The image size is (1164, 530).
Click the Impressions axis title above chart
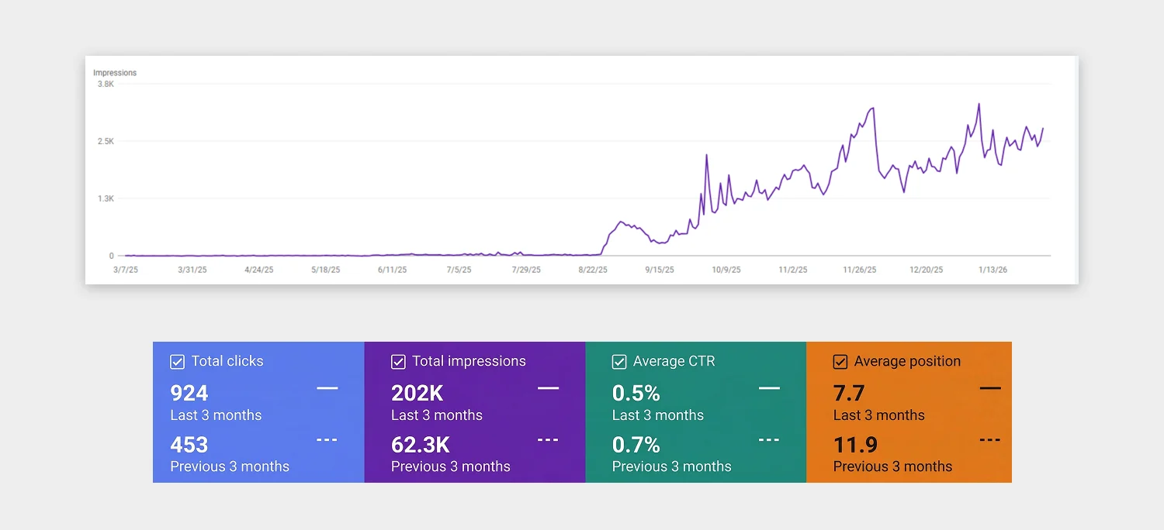pyautogui.click(x=115, y=73)
